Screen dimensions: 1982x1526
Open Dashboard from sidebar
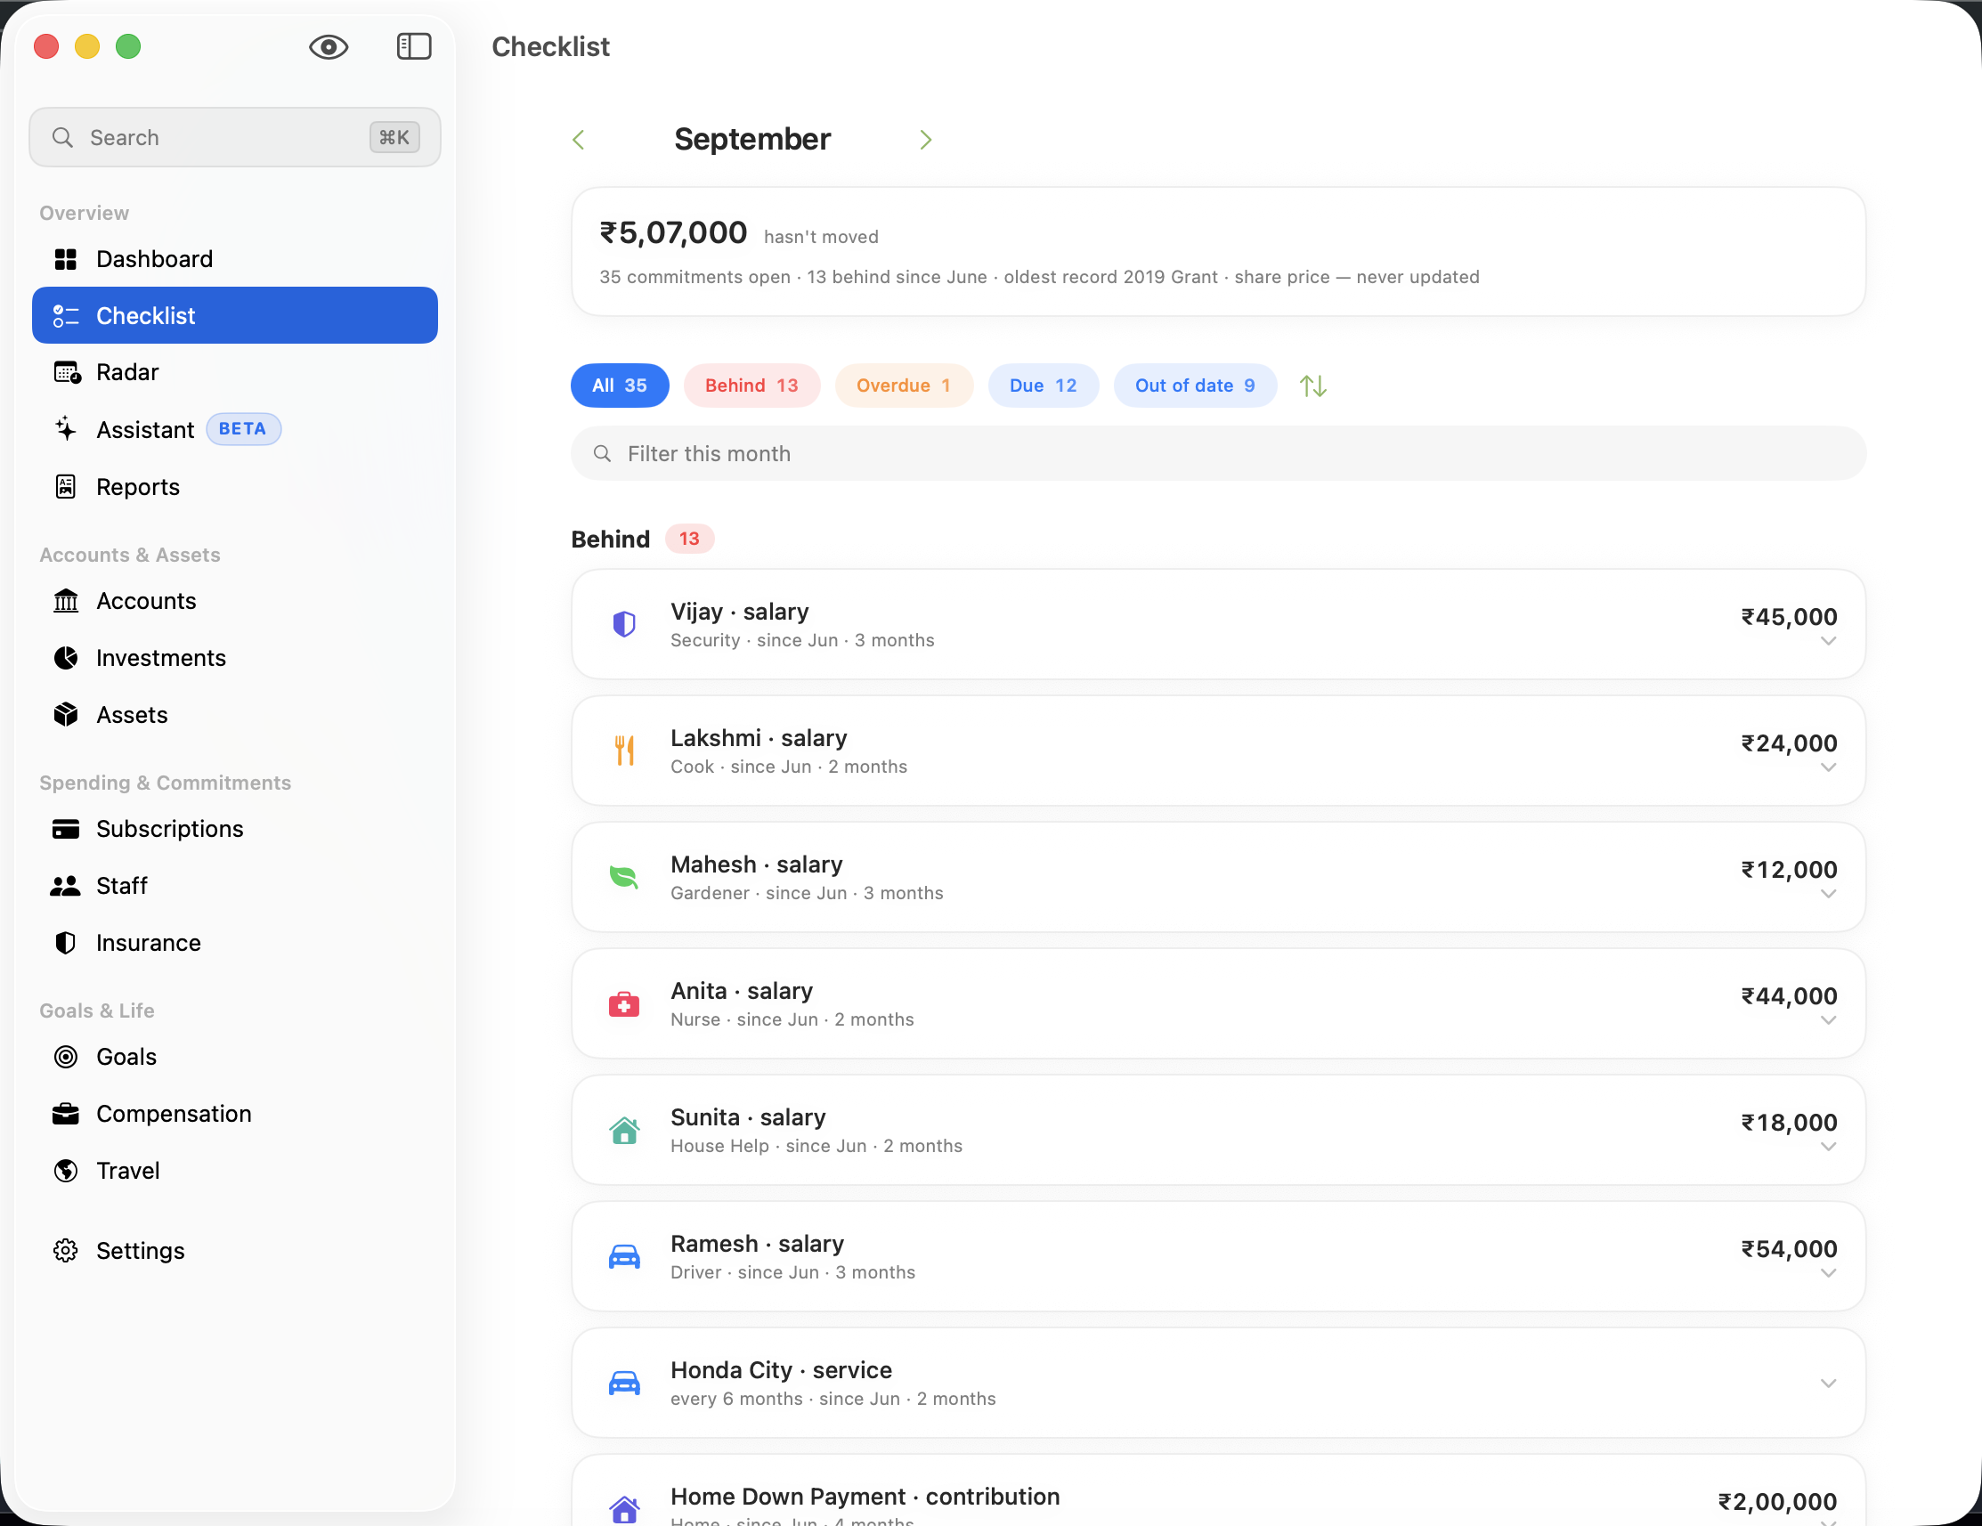click(235, 258)
